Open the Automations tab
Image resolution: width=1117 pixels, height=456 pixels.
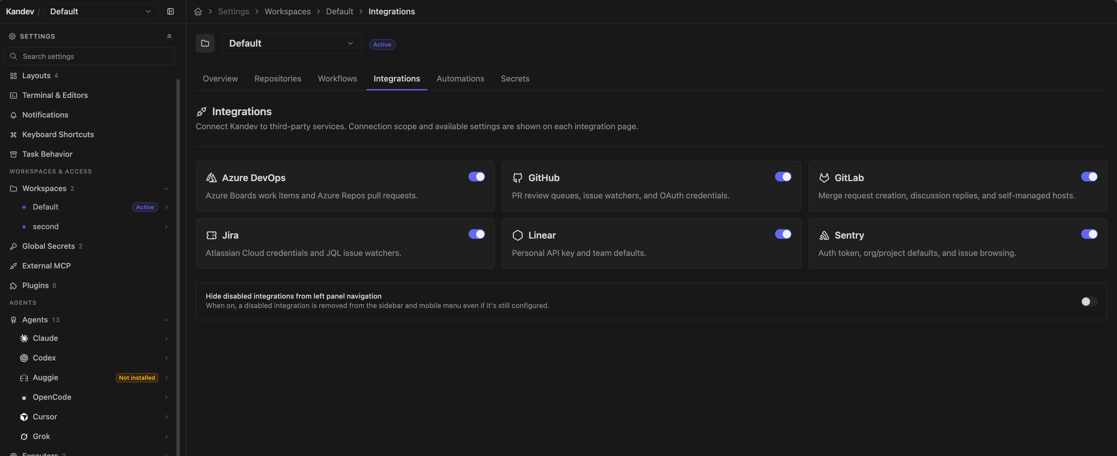(x=460, y=79)
